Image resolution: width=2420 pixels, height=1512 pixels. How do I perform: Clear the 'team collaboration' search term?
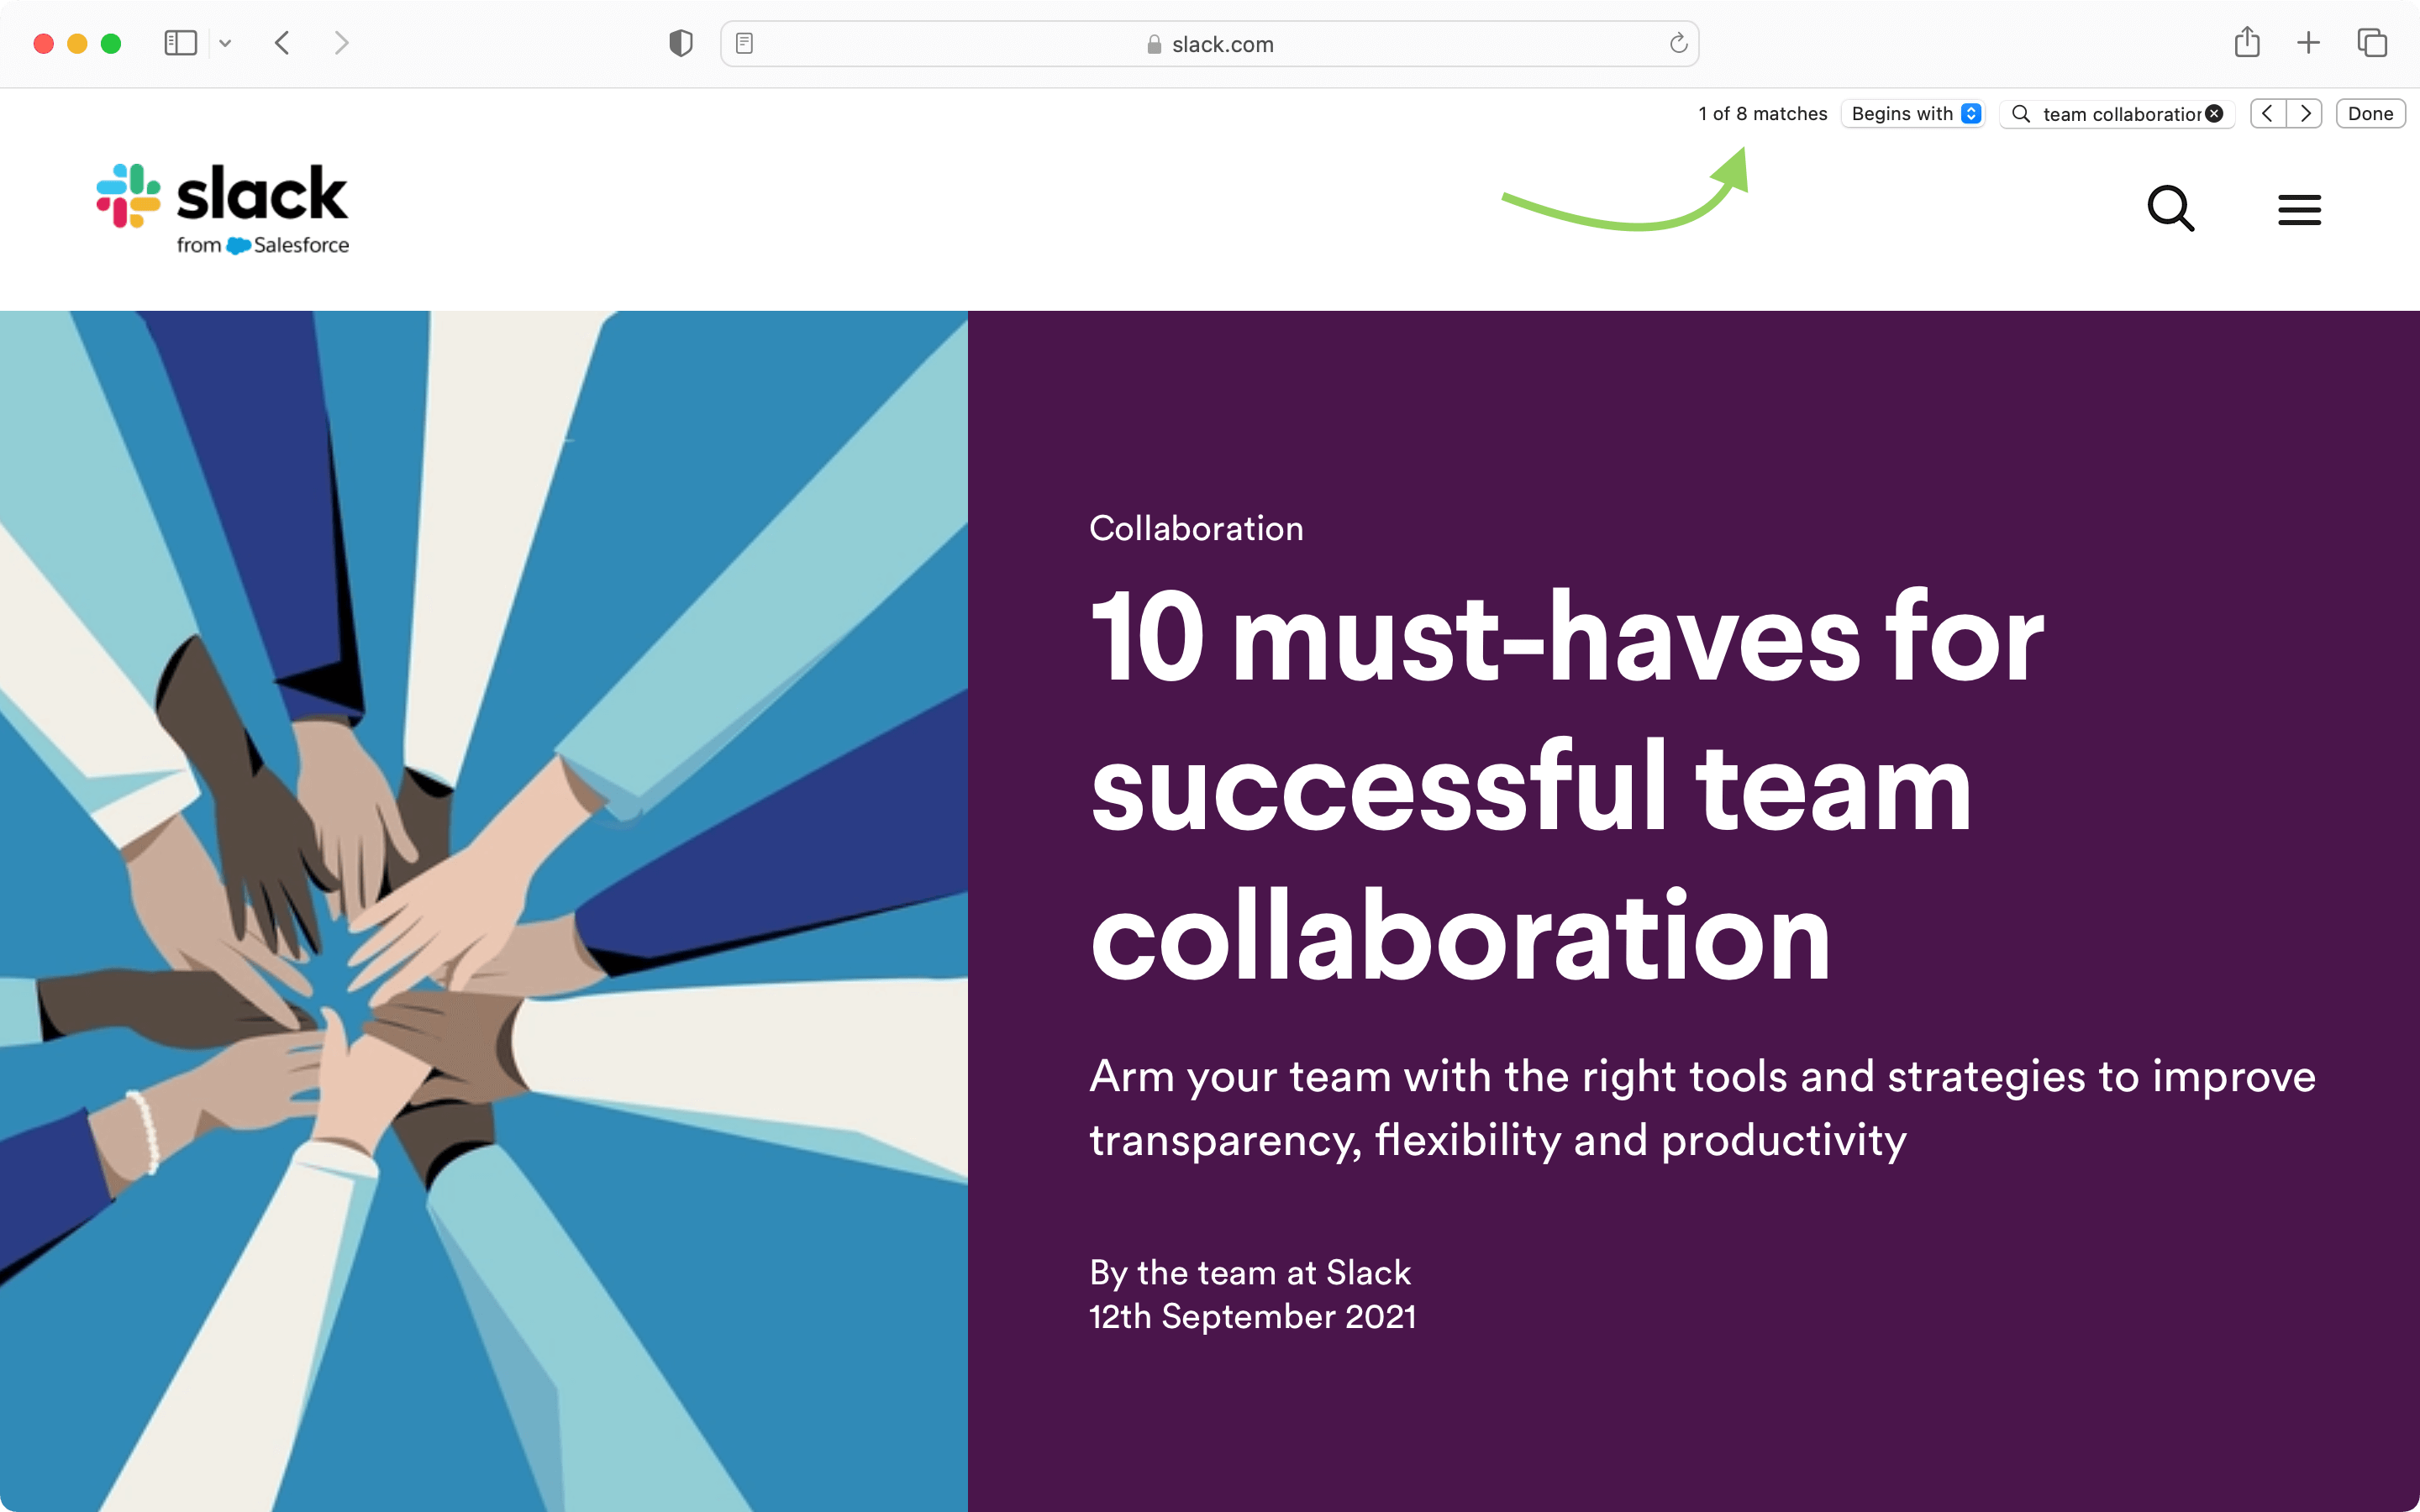(x=2216, y=113)
